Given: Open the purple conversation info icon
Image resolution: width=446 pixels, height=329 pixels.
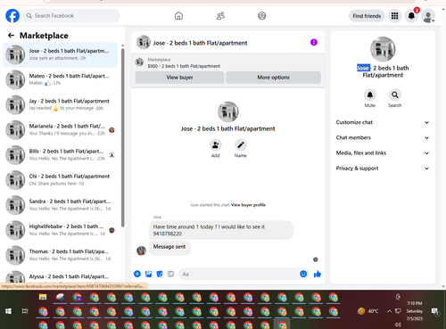Looking at the screenshot, I should [314, 43].
